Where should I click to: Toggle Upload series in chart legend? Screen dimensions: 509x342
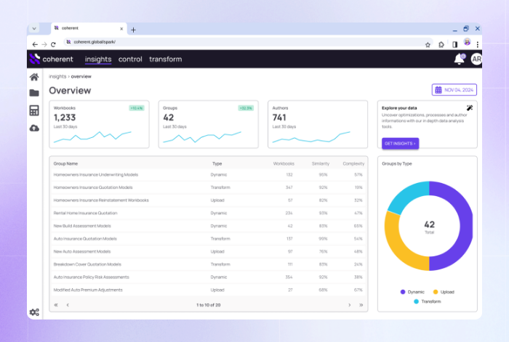pos(444,292)
